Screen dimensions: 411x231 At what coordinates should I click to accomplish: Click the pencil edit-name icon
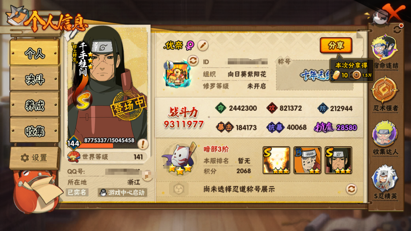click(x=203, y=45)
